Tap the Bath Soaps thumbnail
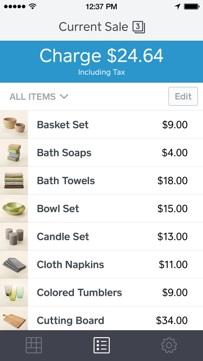Screen dimensions: 203x361 (14, 153)
